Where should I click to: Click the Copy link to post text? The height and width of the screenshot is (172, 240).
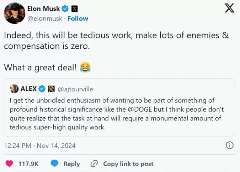pyautogui.click(x=128, y=164)
